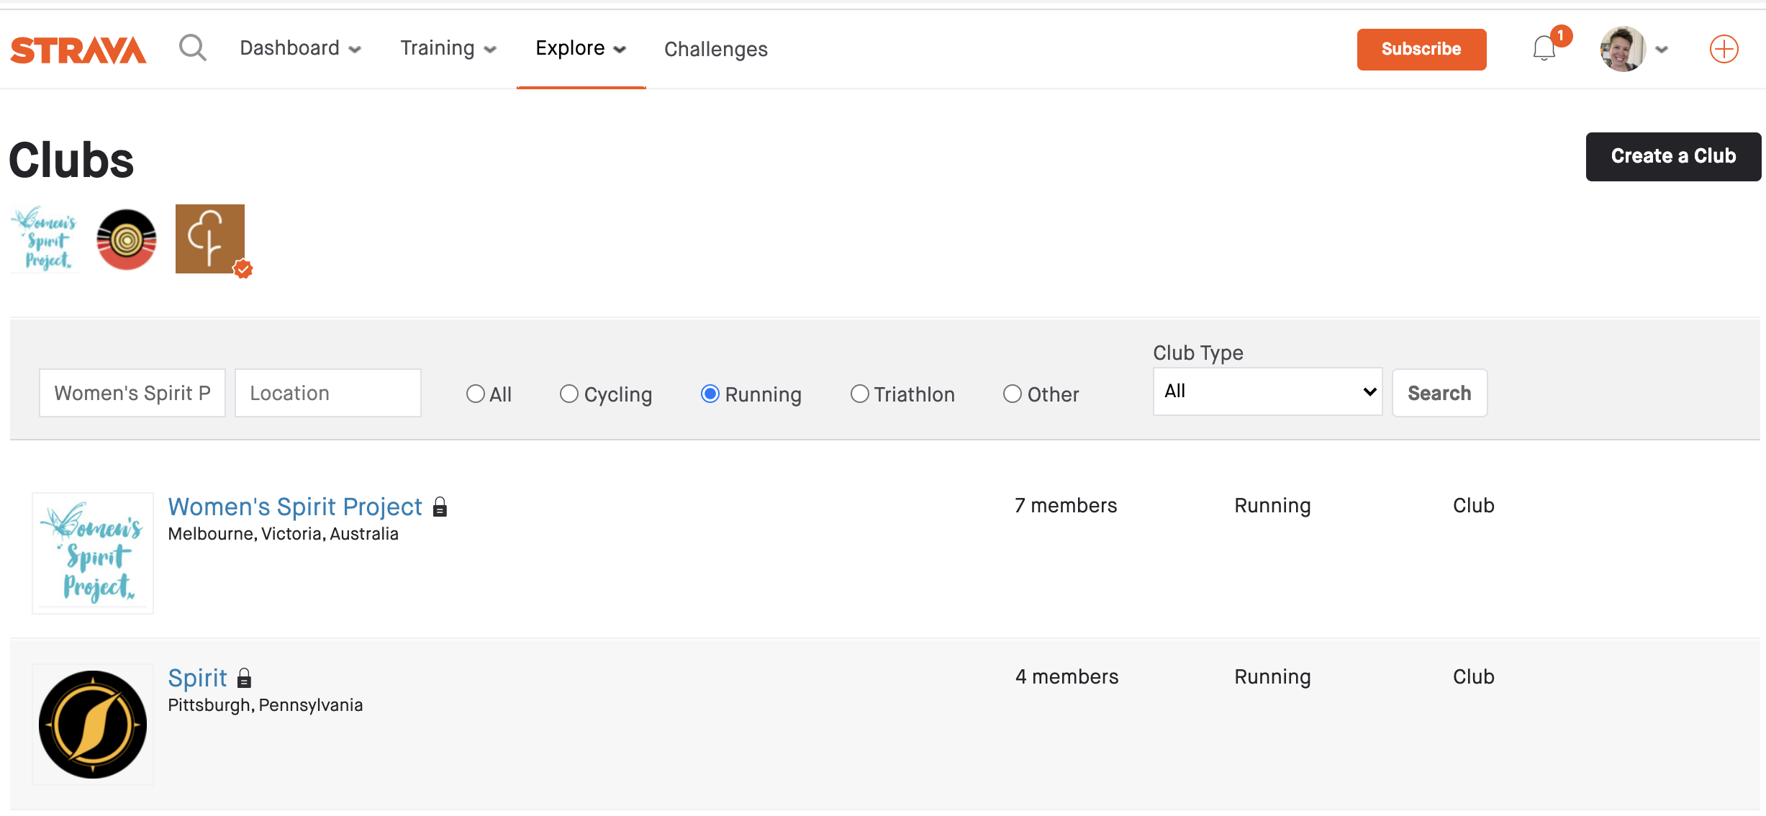
Task: Click 'Melbourne, Victoria, Australia' text
Action: click(x=283, y=534)
